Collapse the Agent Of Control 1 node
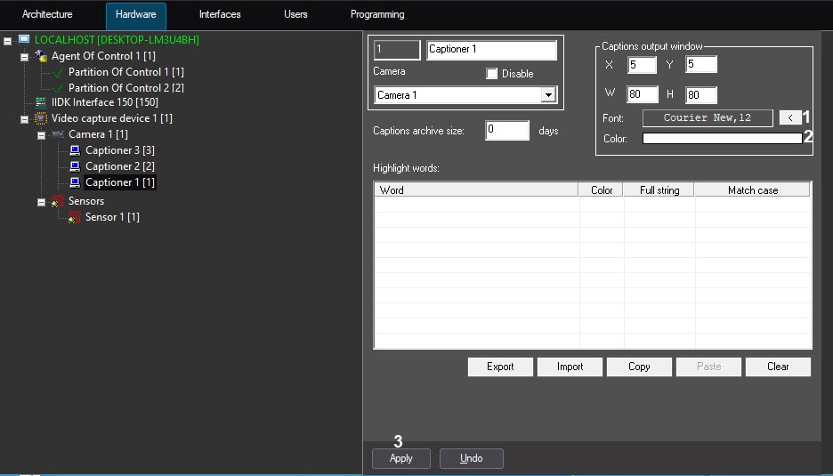 click(24, 57)
